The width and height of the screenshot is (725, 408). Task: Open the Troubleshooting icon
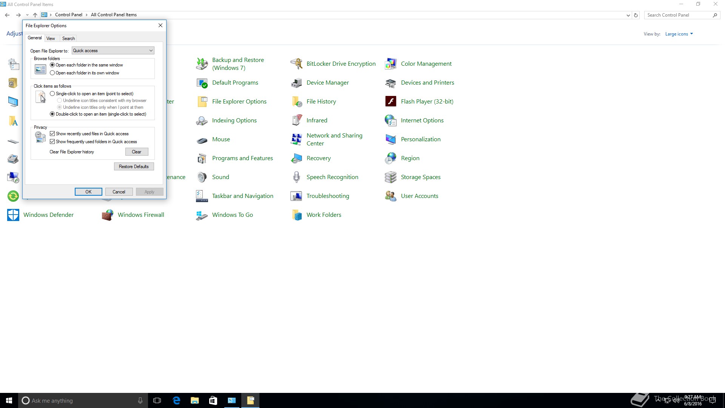coord(296,196)
